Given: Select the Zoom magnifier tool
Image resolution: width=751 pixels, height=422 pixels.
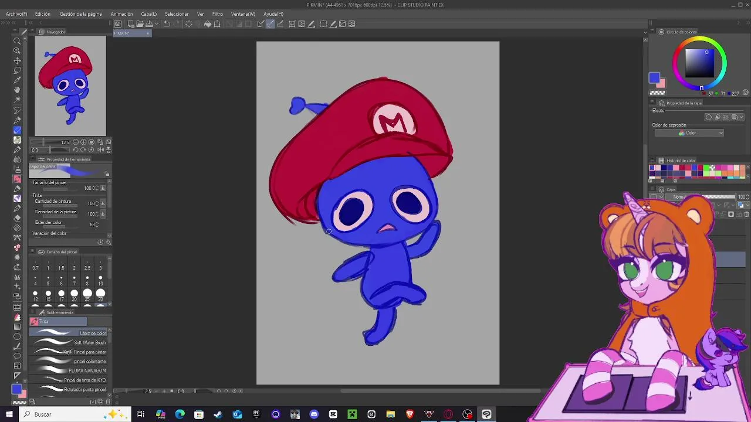Looking at the screenshot, I should pos(17,40).
